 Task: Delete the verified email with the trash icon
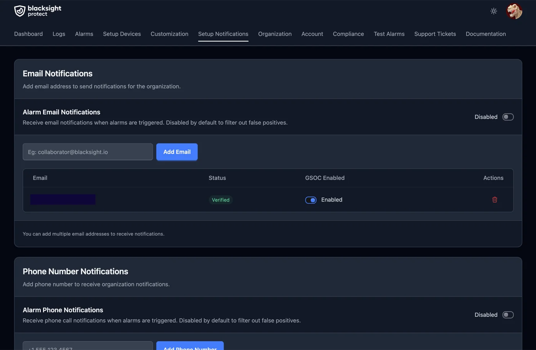click(494, 199)
